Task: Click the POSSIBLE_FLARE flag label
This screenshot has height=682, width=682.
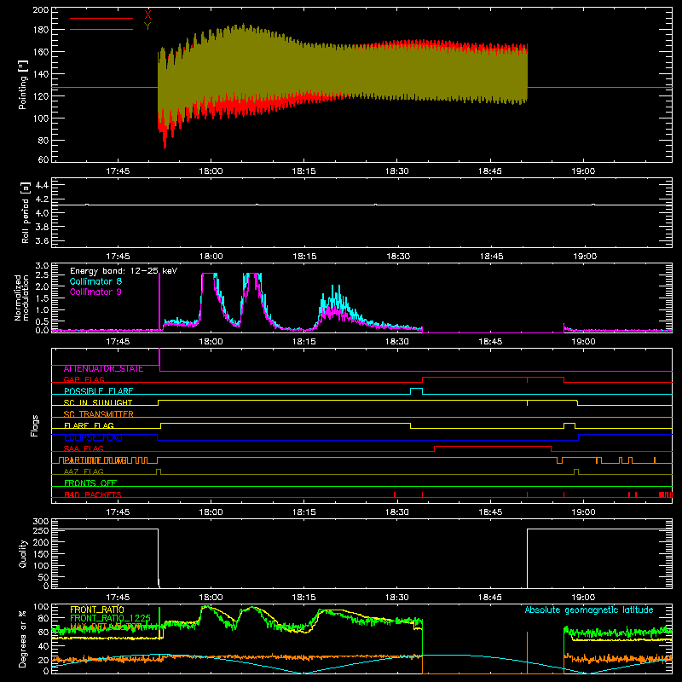Action: tap(98, 391)
